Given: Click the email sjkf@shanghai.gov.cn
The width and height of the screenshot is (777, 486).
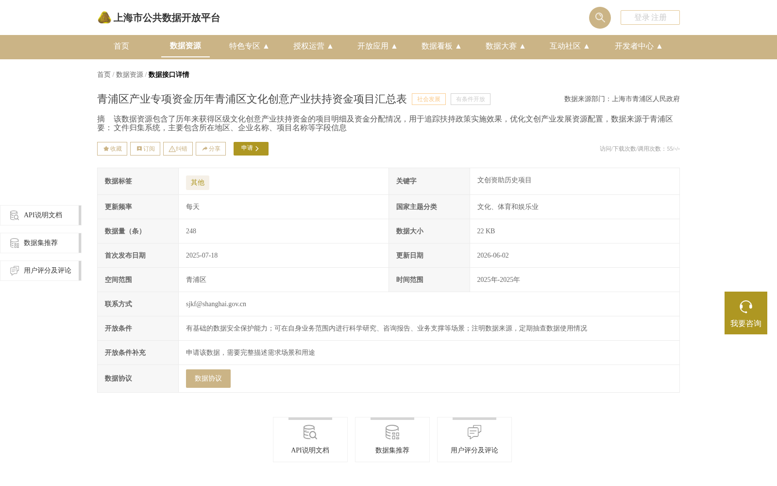Looking at the screenshot, I should 216,304.
